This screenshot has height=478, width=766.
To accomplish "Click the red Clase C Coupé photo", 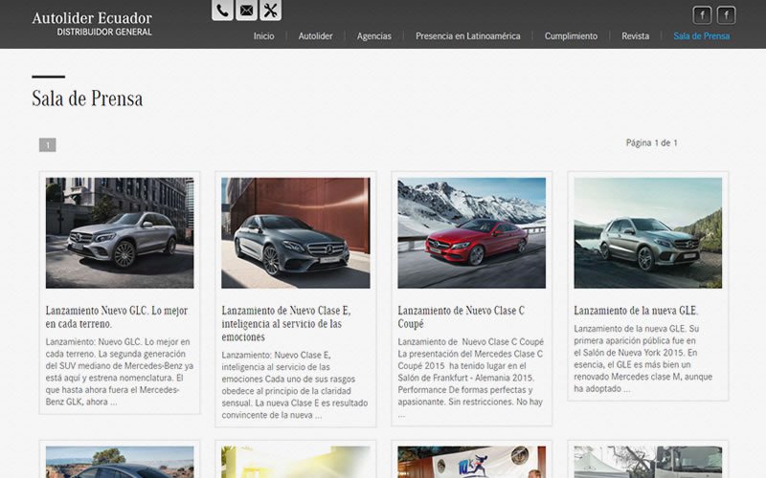I will [471, 232].
